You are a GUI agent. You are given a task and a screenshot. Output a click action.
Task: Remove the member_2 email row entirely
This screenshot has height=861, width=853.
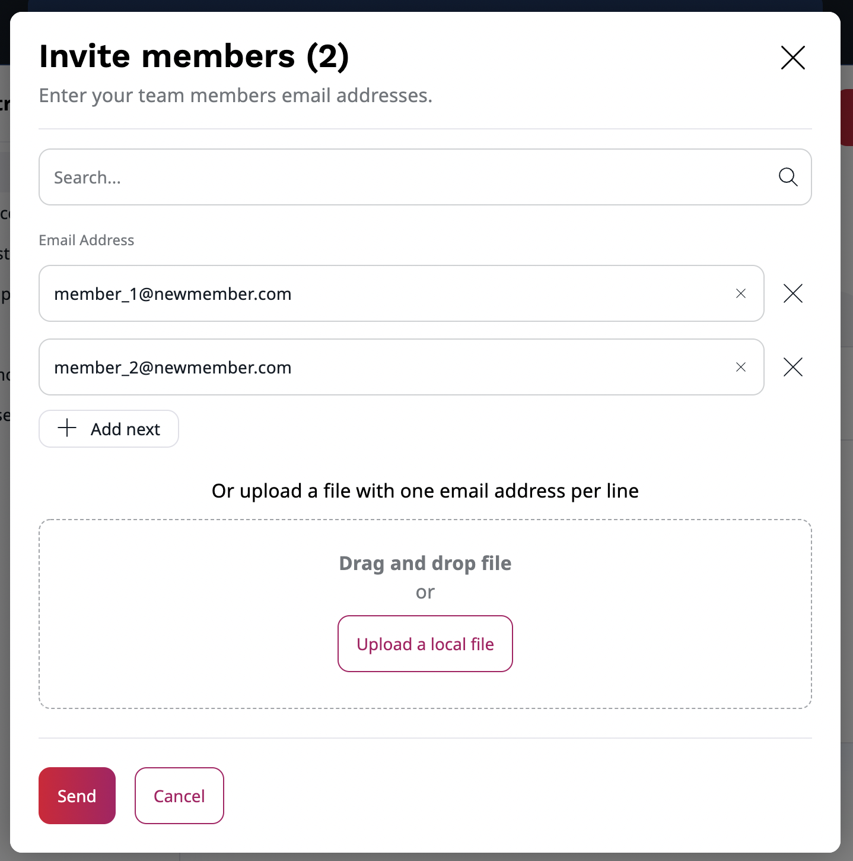(x=792, y=367)
